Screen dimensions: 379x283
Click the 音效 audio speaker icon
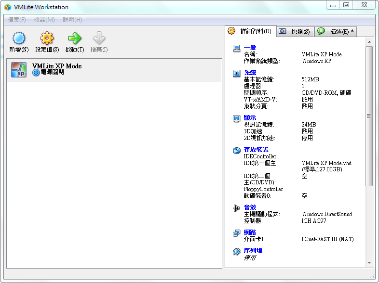click(x=237, y=208)
